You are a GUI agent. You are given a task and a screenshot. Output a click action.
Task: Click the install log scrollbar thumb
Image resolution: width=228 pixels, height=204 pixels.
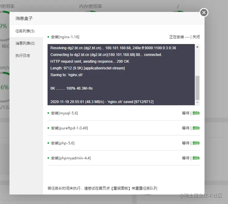197,88
